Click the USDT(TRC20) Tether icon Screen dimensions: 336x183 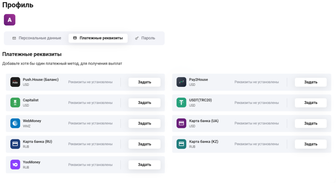(x=181, y=103)
